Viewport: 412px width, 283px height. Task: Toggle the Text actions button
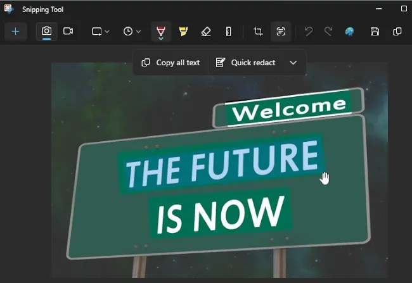(x=281, y=32)
